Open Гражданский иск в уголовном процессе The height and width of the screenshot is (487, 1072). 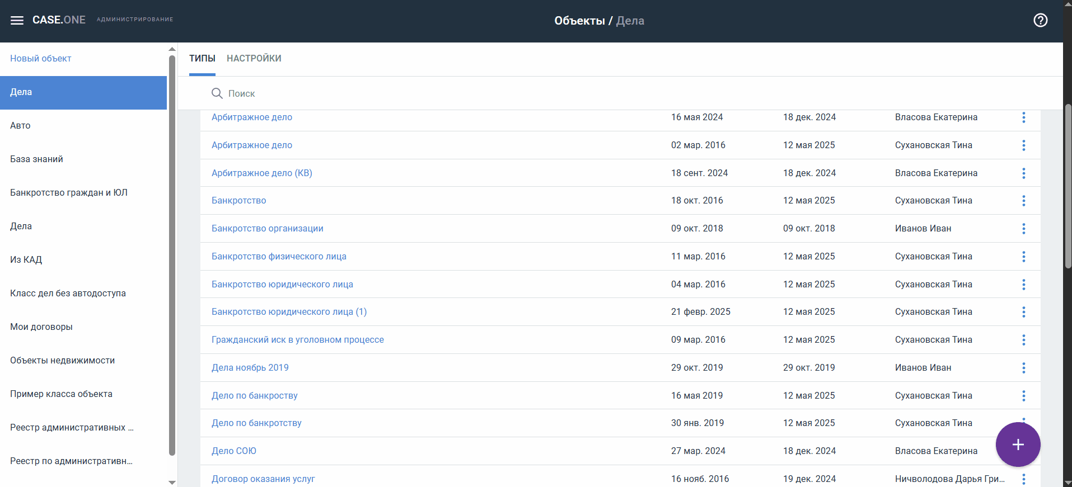click(x=298, y=340)
